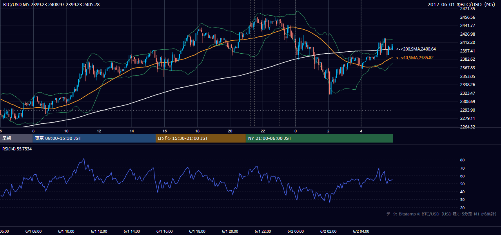Click price axis value 2338.26

coord(468,85)
